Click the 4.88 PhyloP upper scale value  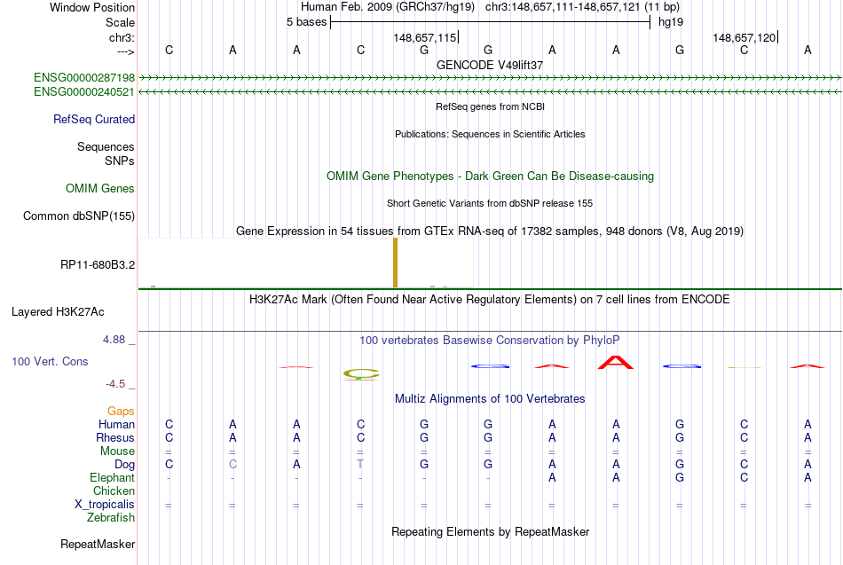[114, 340]
